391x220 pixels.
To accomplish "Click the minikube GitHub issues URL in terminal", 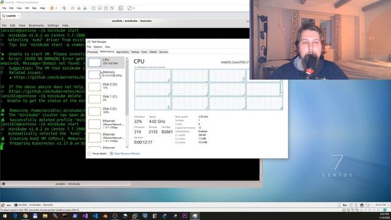I will click(49, 78).
